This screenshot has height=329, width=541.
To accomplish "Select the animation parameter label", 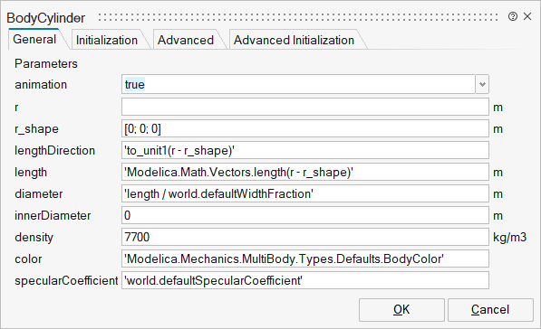I will 41,85.
